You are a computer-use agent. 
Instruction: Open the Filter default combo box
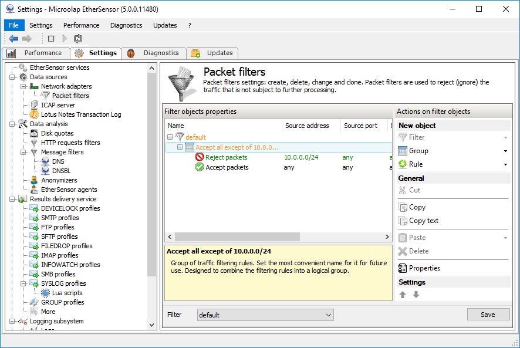(x=265, y=315)
